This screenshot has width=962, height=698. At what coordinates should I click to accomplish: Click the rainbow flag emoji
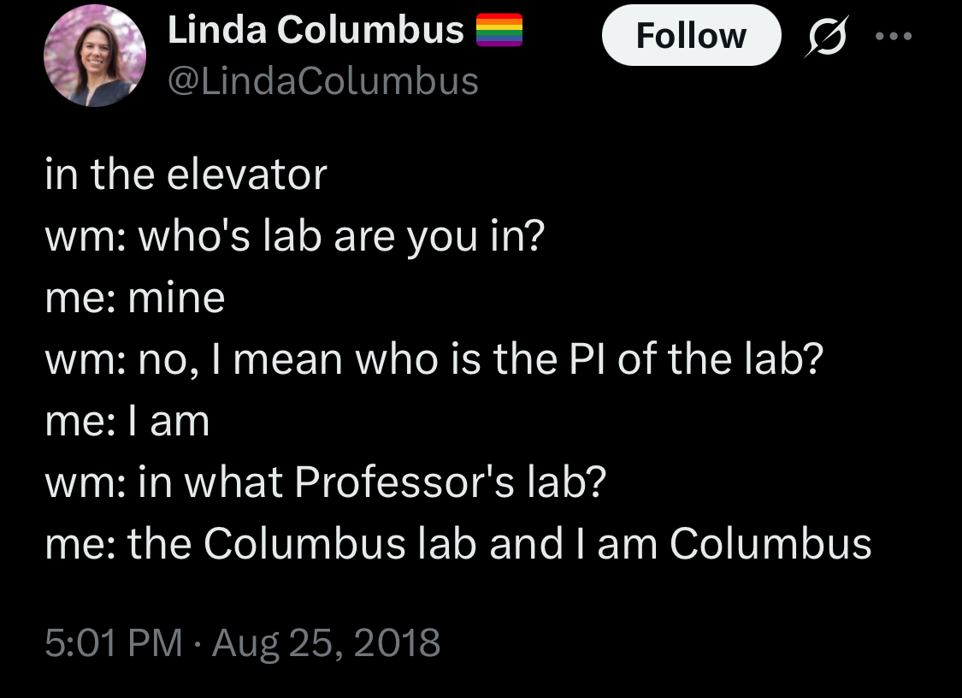(499, 31)
